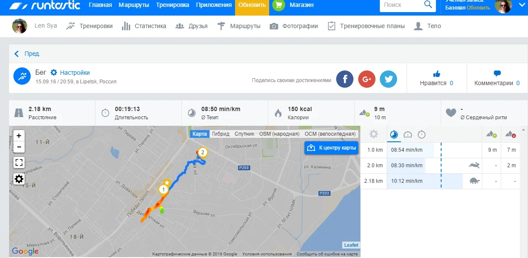
Task: Select the 10:12 min/km split
Action: 407,181
